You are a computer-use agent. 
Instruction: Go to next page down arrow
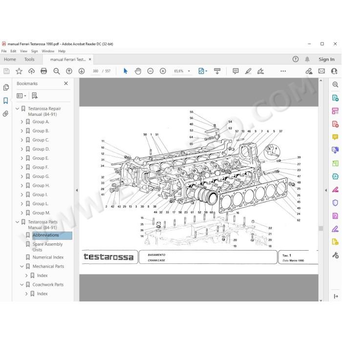tap(82, 71)
